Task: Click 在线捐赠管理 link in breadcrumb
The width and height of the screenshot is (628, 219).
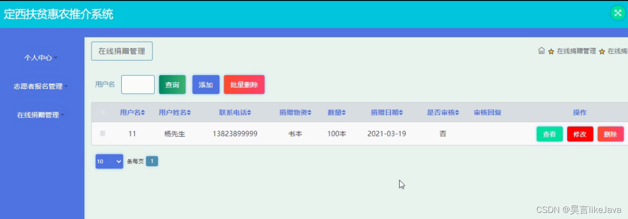Action: coord(576,51)
